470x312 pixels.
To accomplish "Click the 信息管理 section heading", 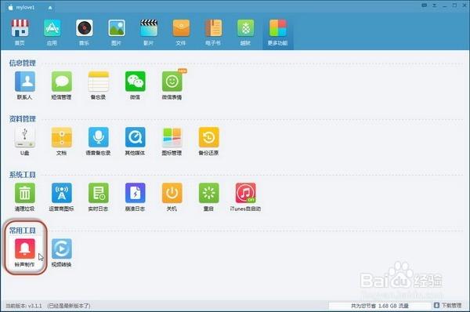I will (x=23, y=63).
